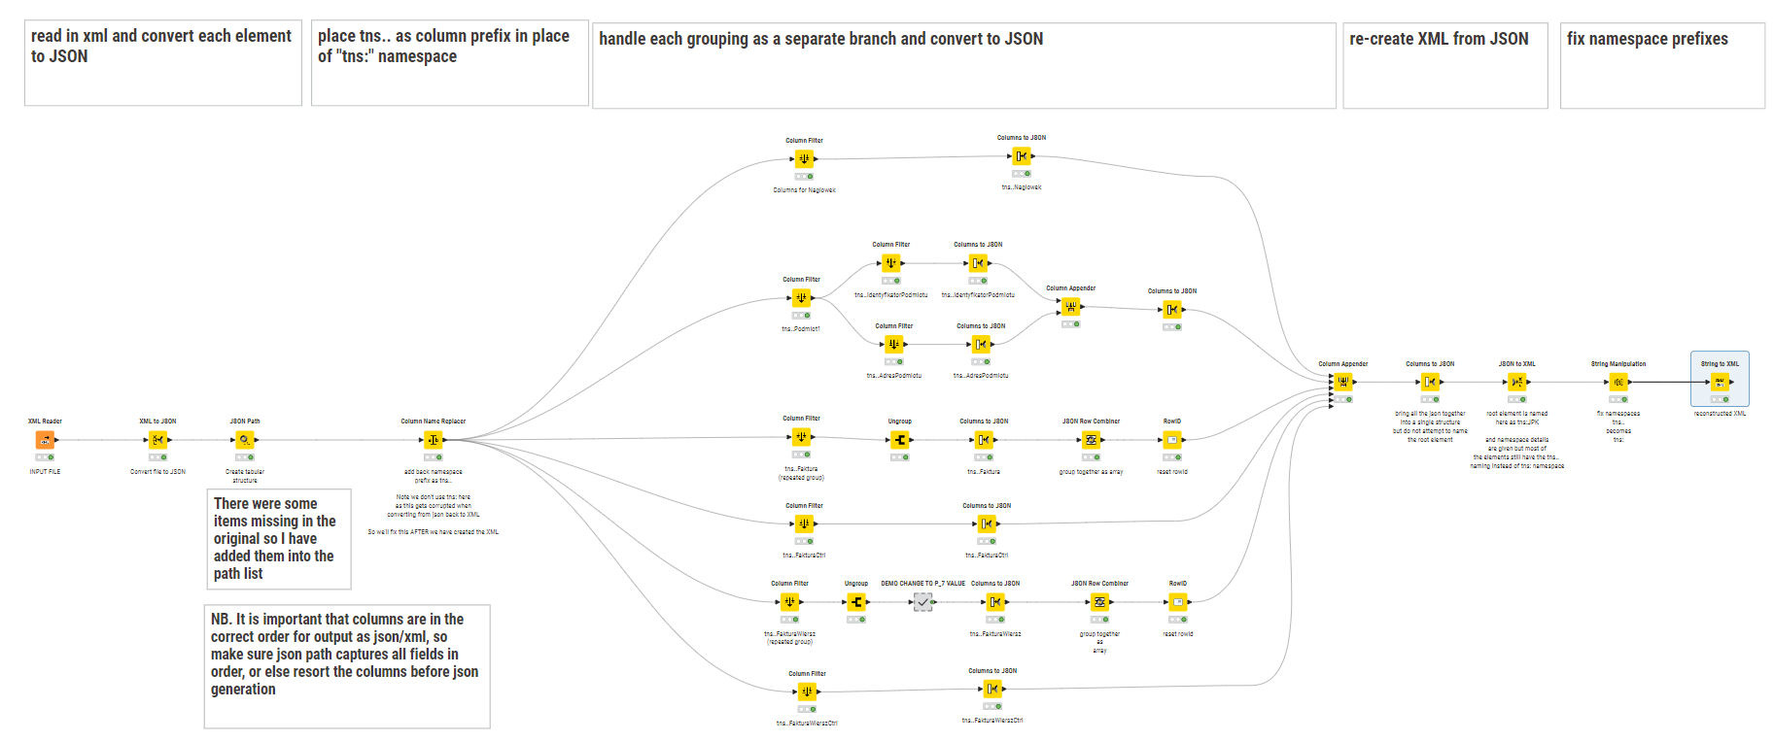This screenshot has height=742, width=1774.
Task: Open the Column Name Replacer node
Action: pos(434,440)
